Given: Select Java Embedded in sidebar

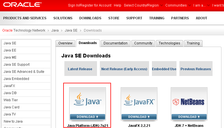Looking at the screenshot, I should pos(26,79).
